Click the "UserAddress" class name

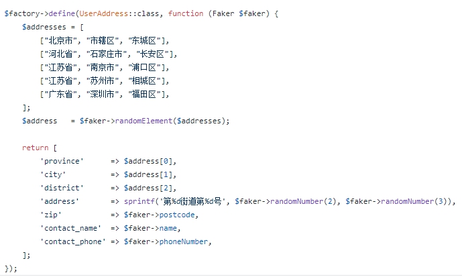pyautogui.click(x=105, y=13)
